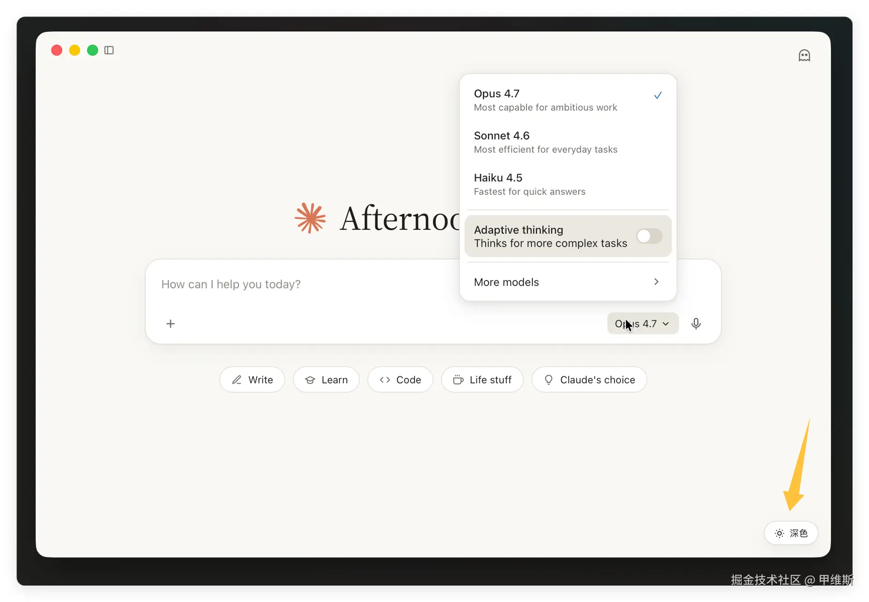
Task: Select the Opus 4.7 model option
Action: [568, 100]
